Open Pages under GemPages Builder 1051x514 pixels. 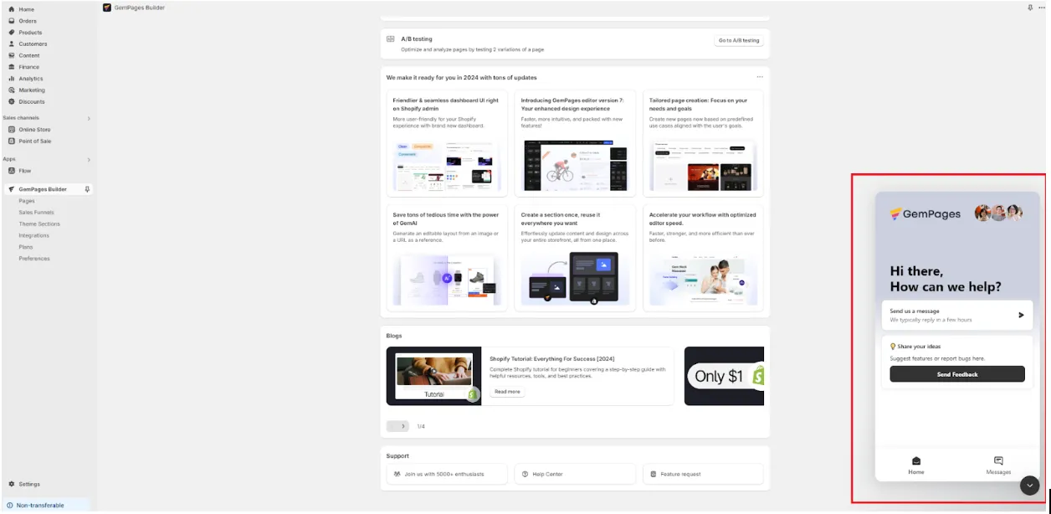[x=27, y=201]
